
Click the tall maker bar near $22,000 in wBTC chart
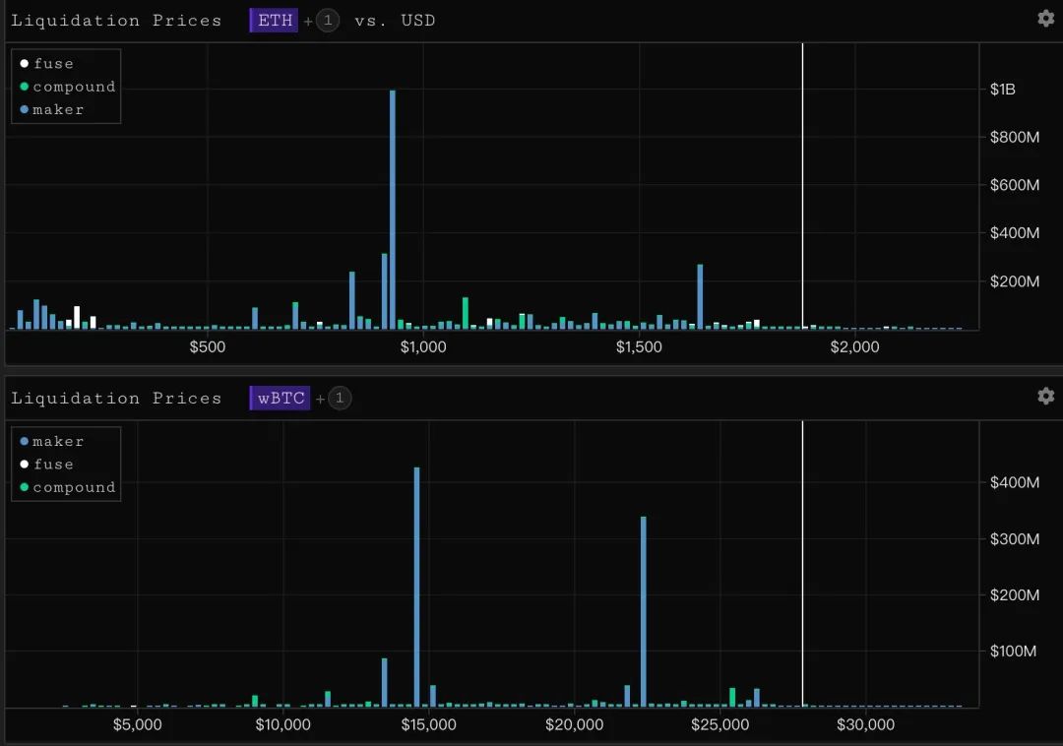pyautogui.click(x=644, y=612)
